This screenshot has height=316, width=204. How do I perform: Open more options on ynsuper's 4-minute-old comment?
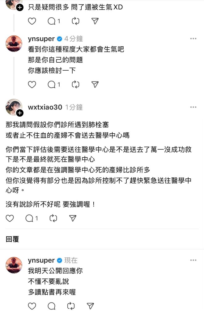(x=193, y=39)
